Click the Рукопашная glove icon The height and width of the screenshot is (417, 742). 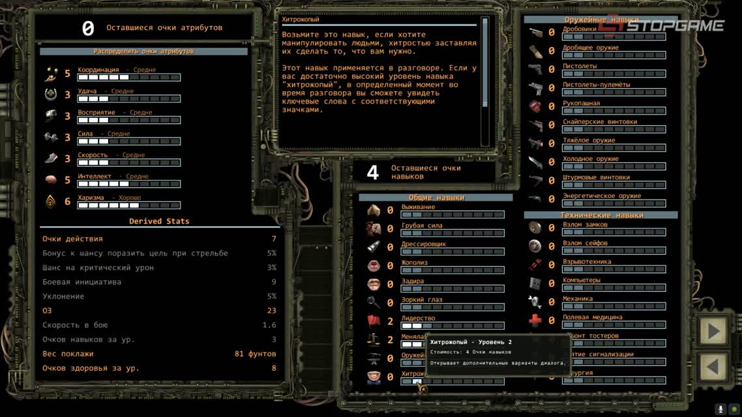pos(535,106)
